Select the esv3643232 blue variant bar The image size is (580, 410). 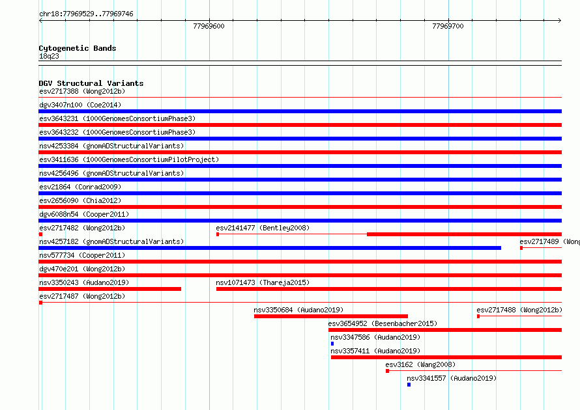pos(300,139)
